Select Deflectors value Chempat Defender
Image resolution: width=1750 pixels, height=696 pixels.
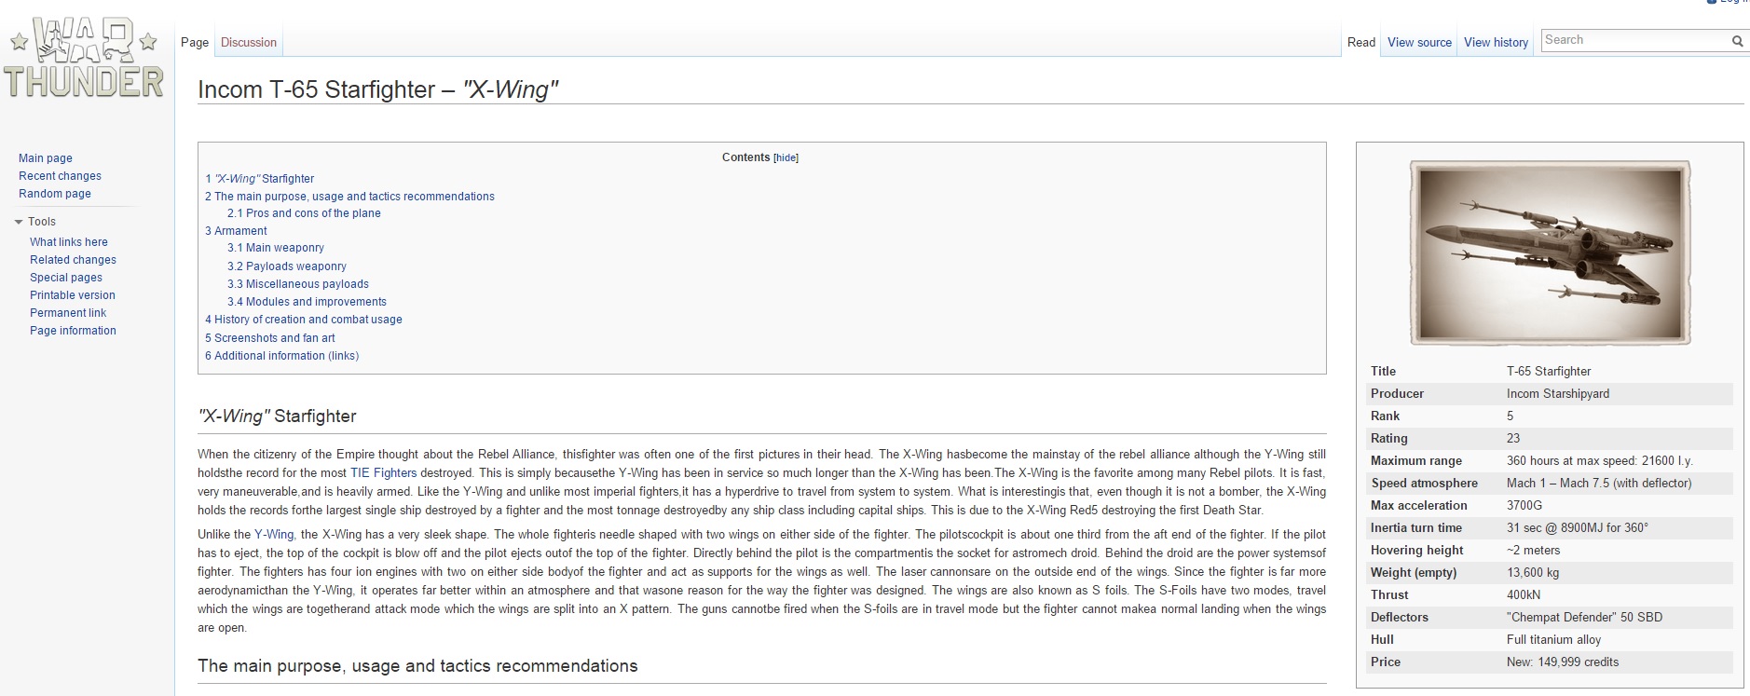(x=1584, y=618)
